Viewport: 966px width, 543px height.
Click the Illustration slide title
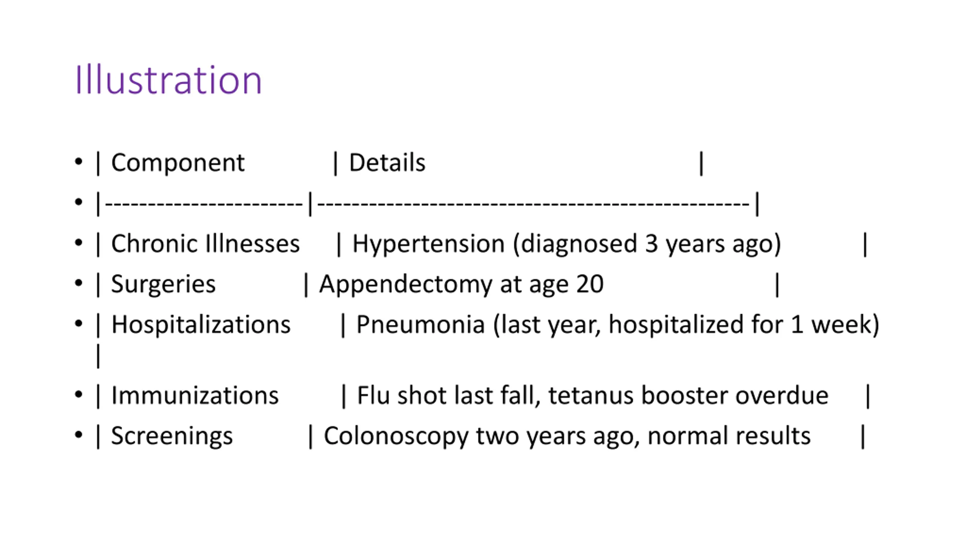tap(168, 80)
